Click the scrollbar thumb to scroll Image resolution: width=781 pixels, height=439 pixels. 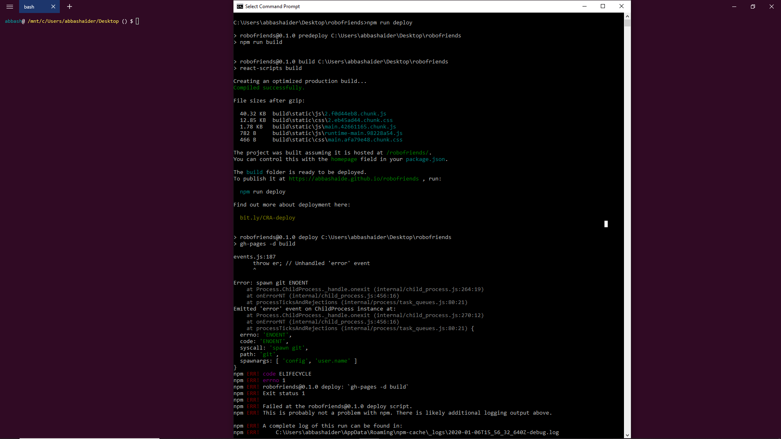[x=627, y=22]
